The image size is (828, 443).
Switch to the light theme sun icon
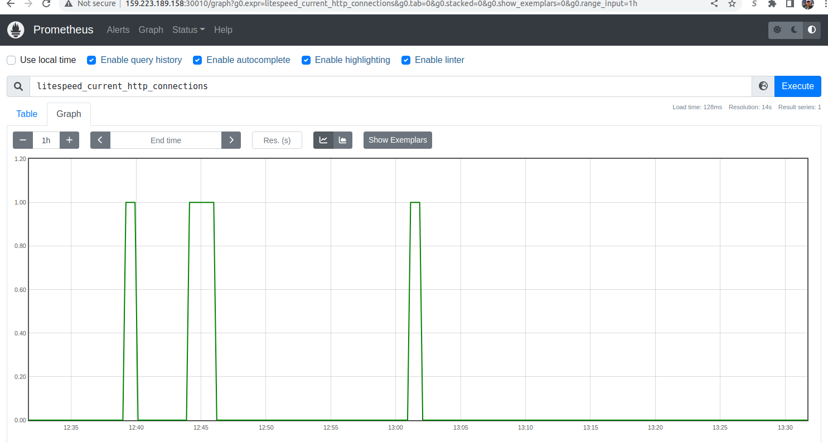pyautogui.click(x=777, y=30)
